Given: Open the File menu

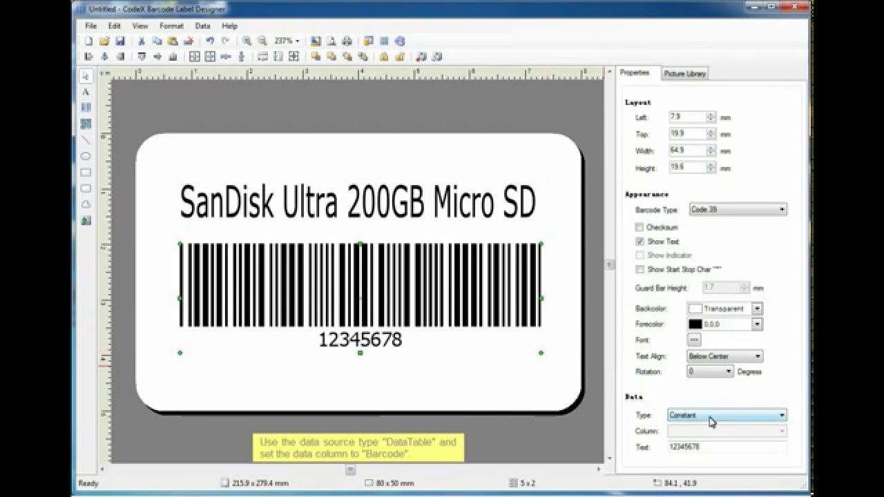Looking at the screenshot, I should coord(90,26).
